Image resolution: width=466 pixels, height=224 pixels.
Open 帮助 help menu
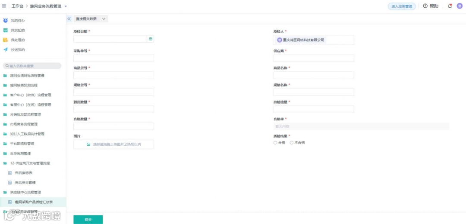pyautogui.click(x=430, y=6)
